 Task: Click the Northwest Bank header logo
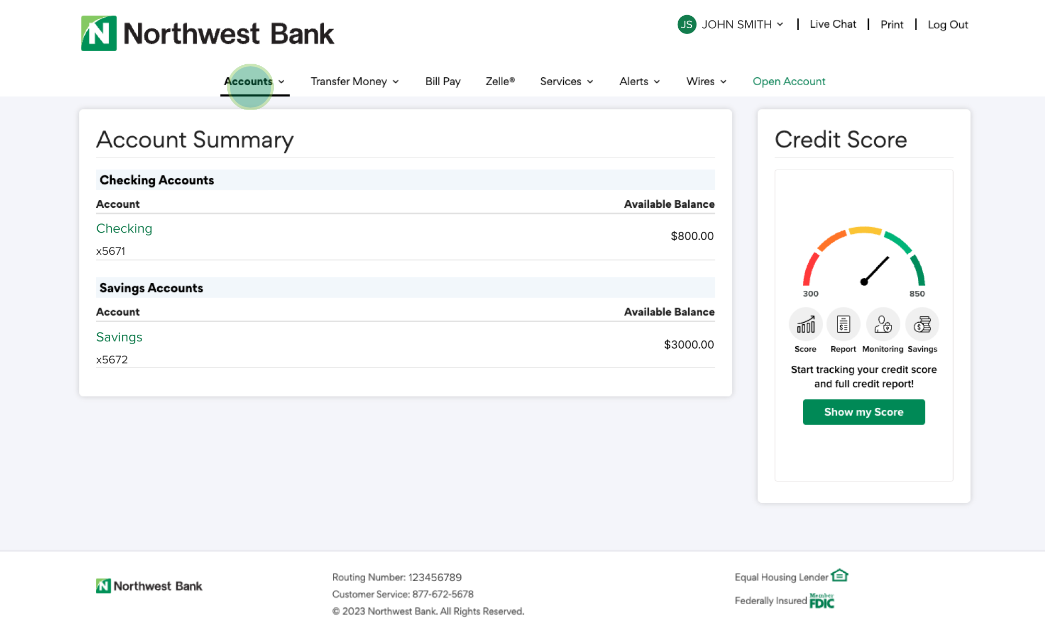[207, 33]
